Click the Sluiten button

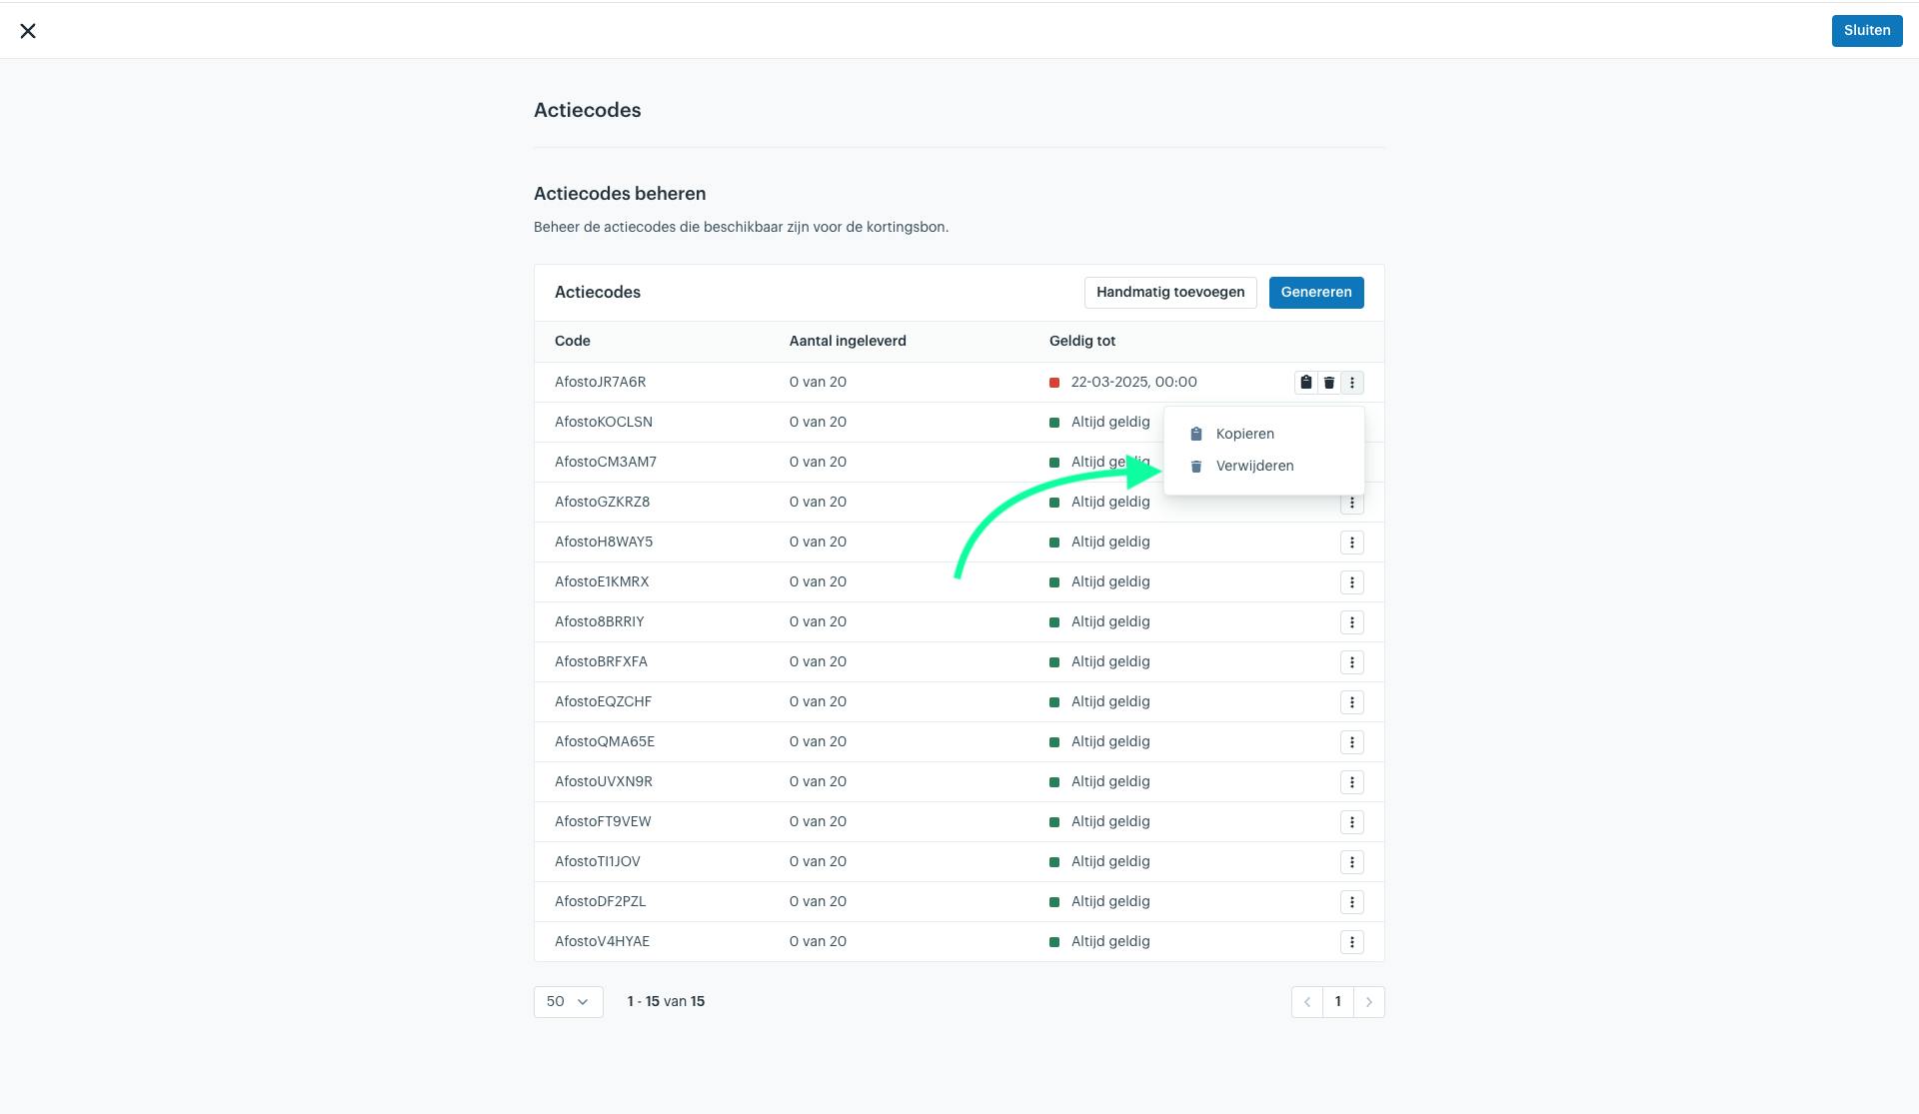pyautogui.click(x=1867, y=31)
